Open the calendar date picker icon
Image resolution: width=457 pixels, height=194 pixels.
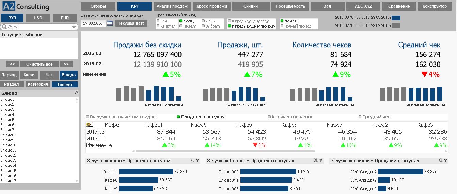110,24
